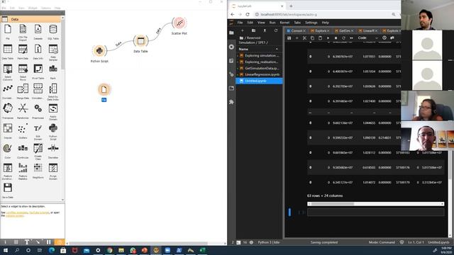Open Untitled.ipynb in the file browser
The width and height of the screenshot is (454, 255).
tap(260, 81)
